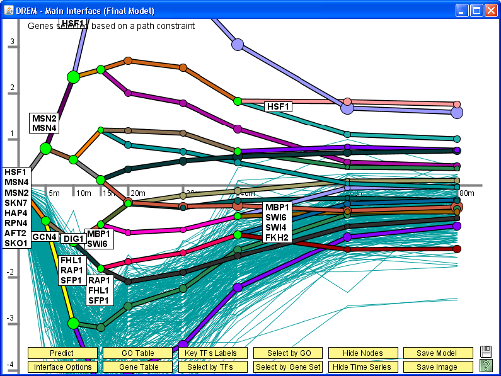Maximize the DREM window

click(x=476, y=11)
